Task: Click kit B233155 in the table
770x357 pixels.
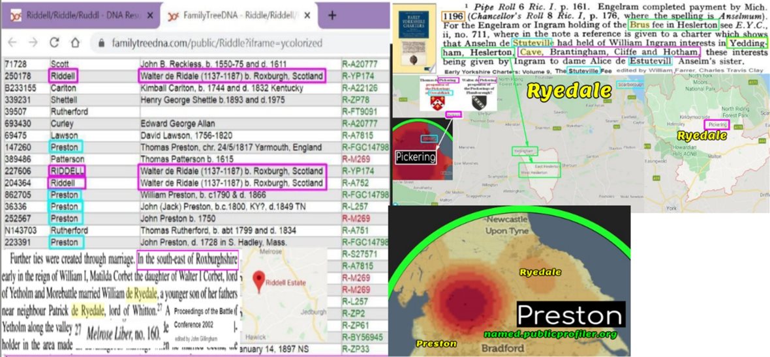Action: coord(19,88)
